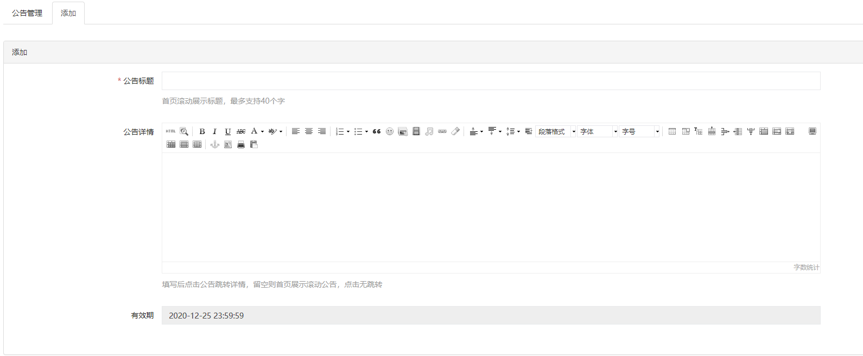
Task: Center-align the text
Action: [308, 131]
